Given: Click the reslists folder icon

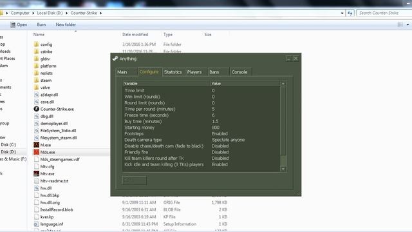Looking at the screenshot, I should click(36, 73).
